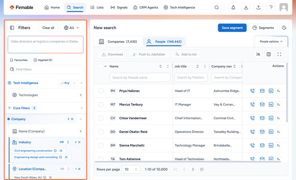Click the Firmable logo
The image size is (296, 180).
pos(21,8)
